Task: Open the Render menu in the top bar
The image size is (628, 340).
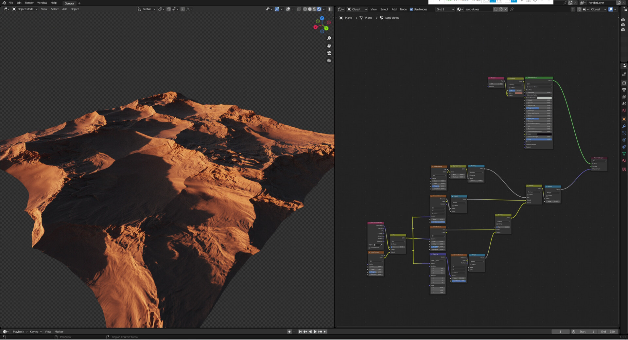Action: pos(29,3)
